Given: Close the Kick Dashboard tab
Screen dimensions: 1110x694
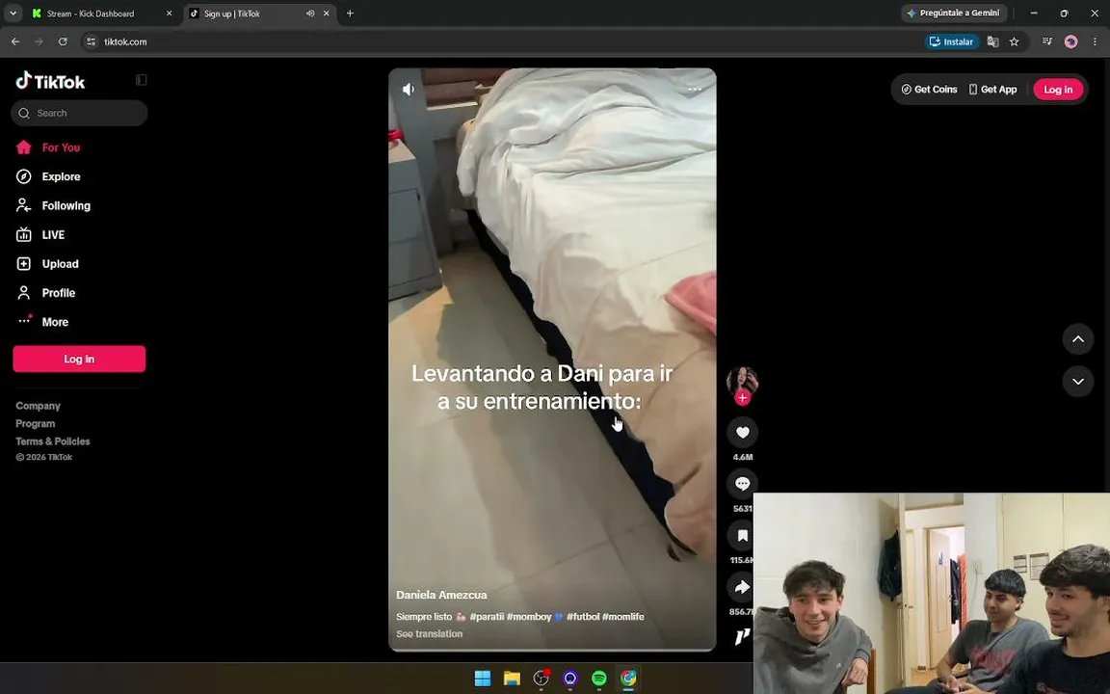Looking at the screenshot, I should 169,13.
